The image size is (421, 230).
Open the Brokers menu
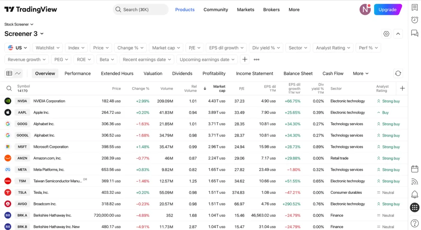tap(271, 9)
